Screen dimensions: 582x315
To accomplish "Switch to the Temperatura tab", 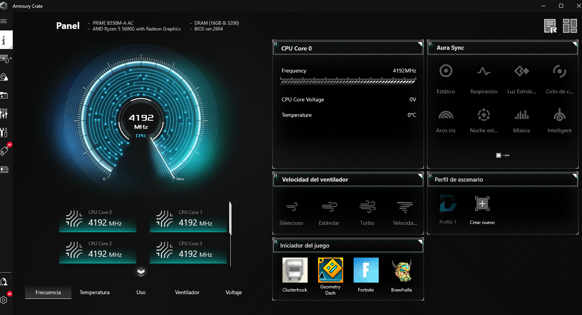I will [x=95, y=292].
